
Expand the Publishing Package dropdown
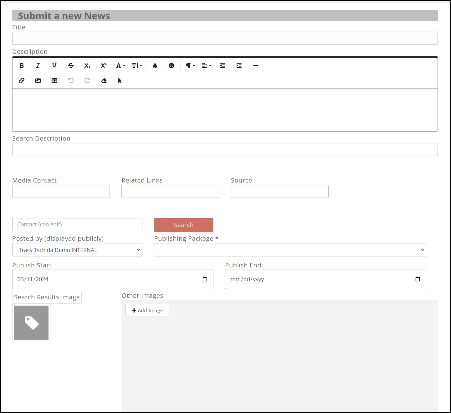(x=290, y=250)
